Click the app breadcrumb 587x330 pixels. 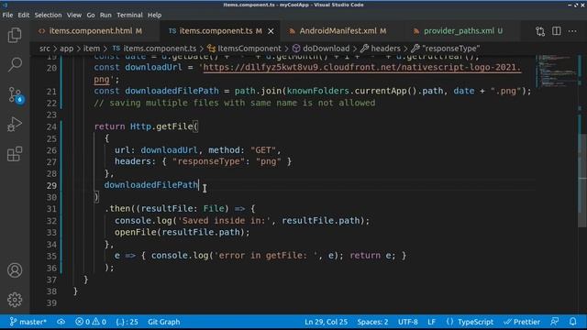pyautogui.click(x=67, y=49)
